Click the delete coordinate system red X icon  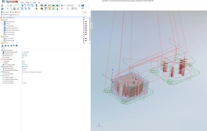[x=76, y=9]
